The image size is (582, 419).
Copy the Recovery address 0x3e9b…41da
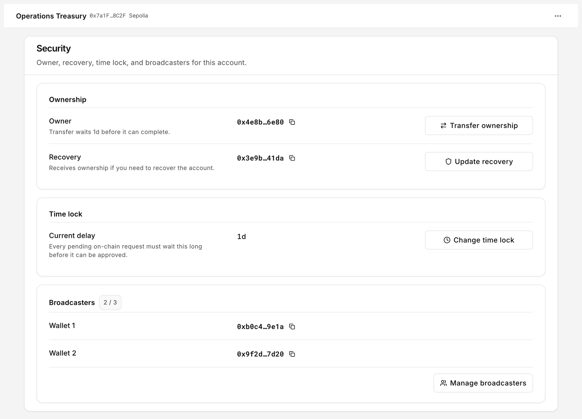click(292, 158)
